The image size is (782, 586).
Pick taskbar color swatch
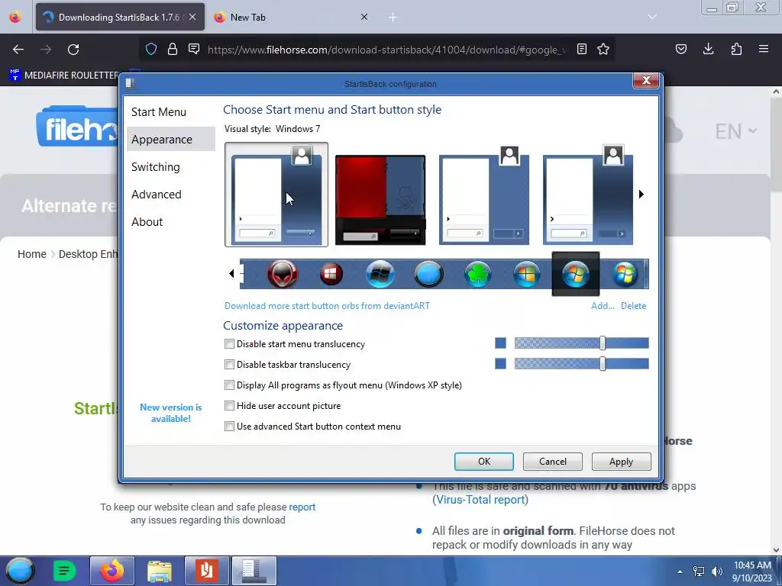pyautogui.click(x=500, y=364)
